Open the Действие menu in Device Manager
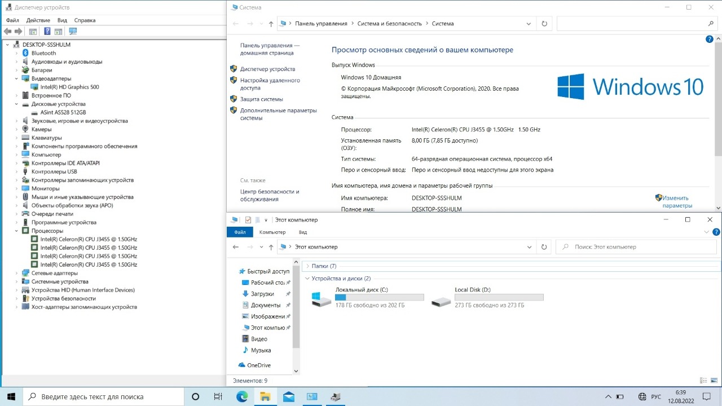This screenshot has height=406, width=722. [38, 20]
